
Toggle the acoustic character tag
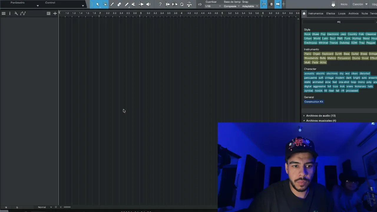point(309,74)
